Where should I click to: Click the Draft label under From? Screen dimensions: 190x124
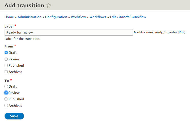(x=13, y=53)
